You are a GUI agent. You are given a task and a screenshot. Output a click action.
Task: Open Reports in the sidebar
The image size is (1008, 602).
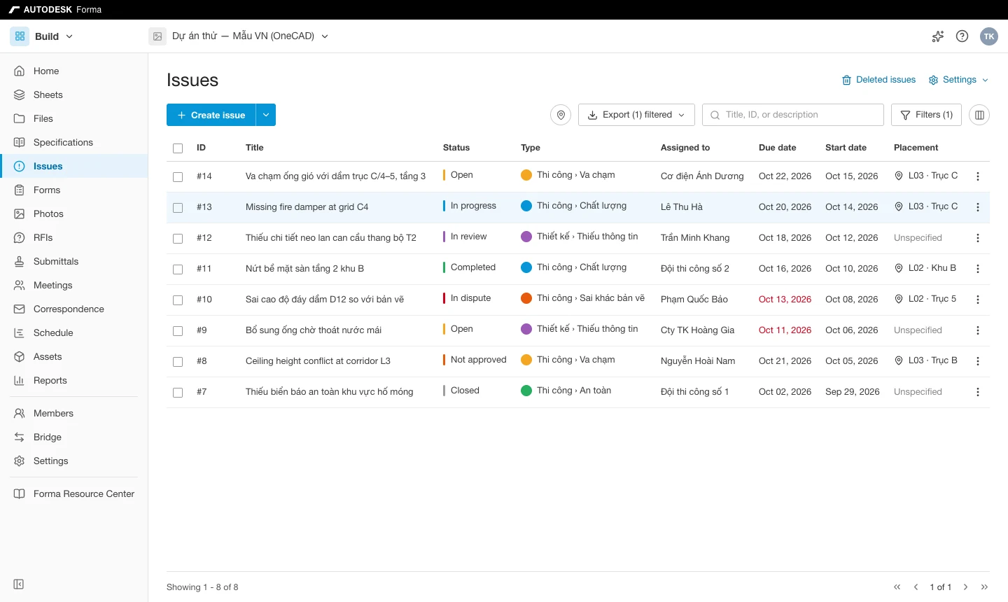[x=74, y=381]
